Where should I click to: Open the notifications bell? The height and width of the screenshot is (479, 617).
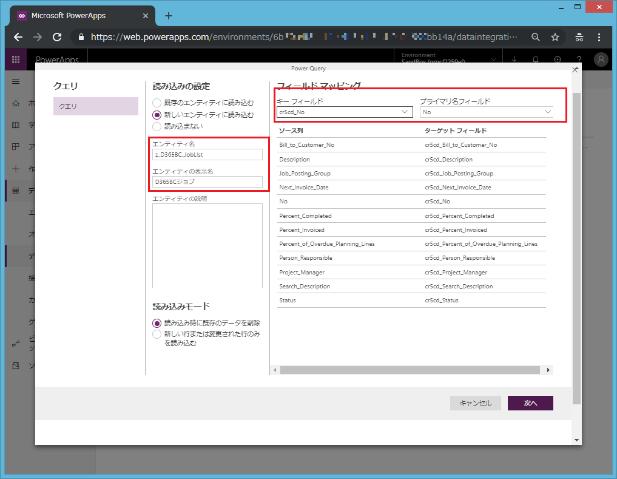536,59
